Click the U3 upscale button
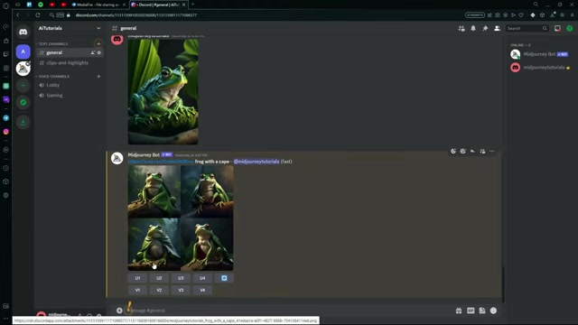 [x=181, y=278]
